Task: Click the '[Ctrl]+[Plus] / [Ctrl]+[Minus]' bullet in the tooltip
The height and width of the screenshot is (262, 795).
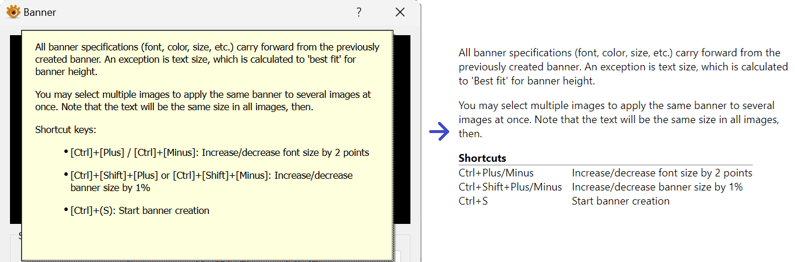Action: pos(216,152)
